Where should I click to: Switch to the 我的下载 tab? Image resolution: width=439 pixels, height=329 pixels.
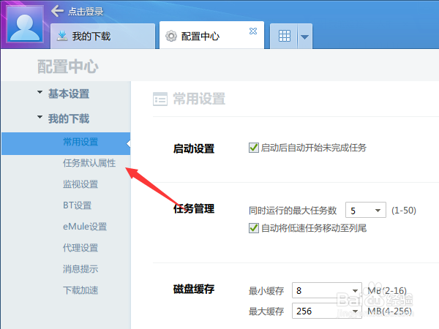pos(102,36)
